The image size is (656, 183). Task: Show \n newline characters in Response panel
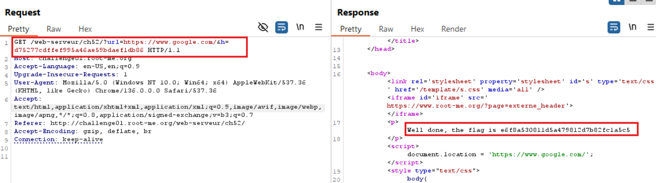[633, 27]
